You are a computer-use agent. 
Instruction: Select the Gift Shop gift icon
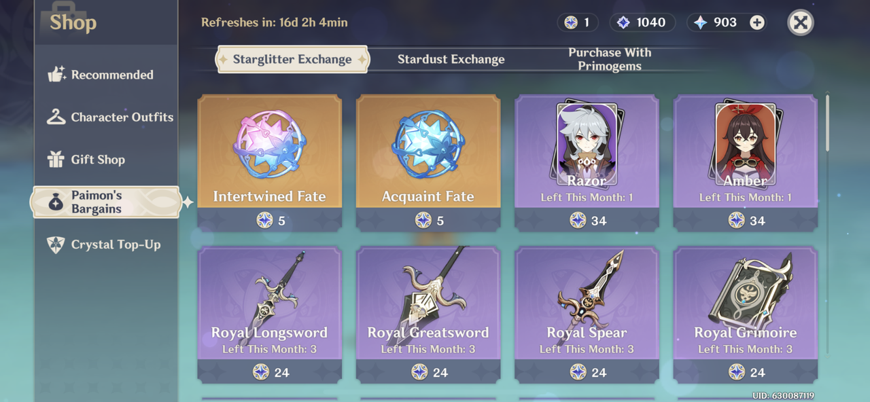click(56, 160)
